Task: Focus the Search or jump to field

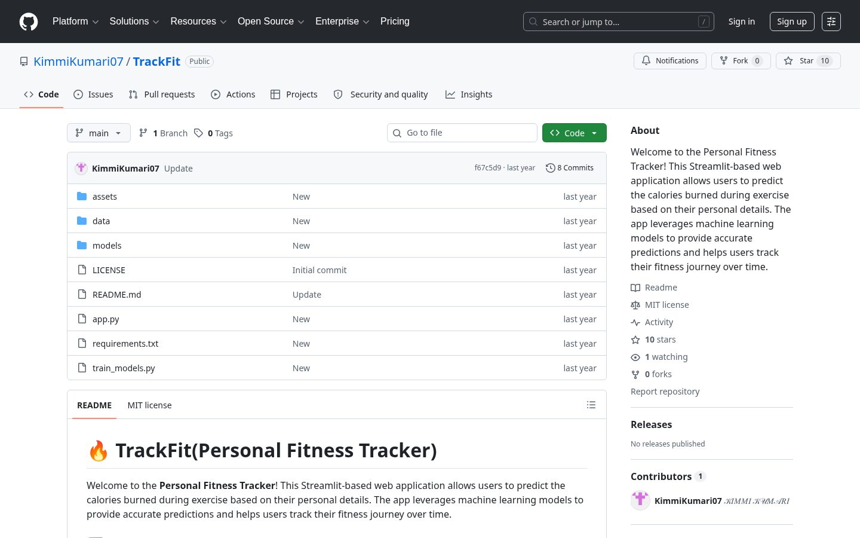Action: click(619, 22)
